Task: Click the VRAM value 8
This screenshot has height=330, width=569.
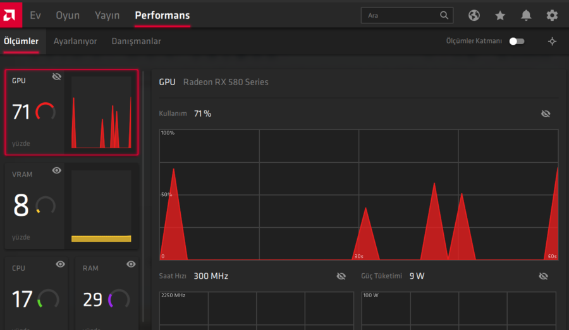Action: (x=21, y=206)
